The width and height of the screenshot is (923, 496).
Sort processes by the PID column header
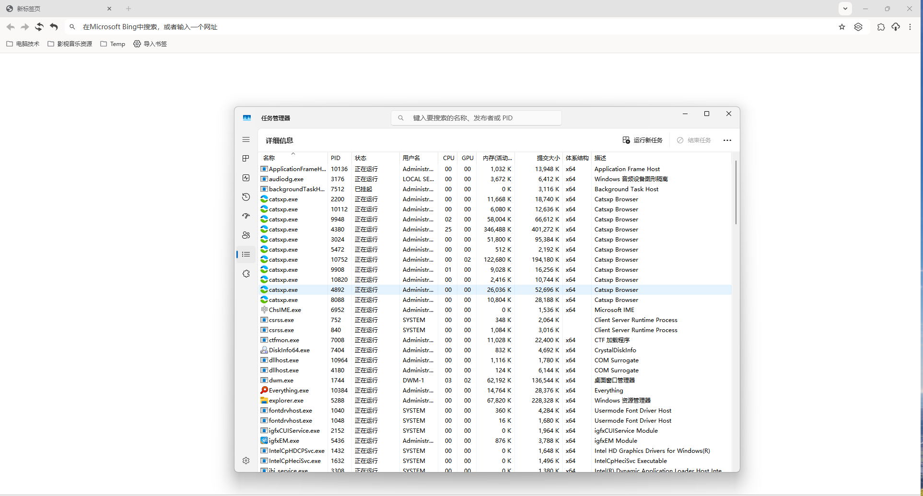pos(336,158)
